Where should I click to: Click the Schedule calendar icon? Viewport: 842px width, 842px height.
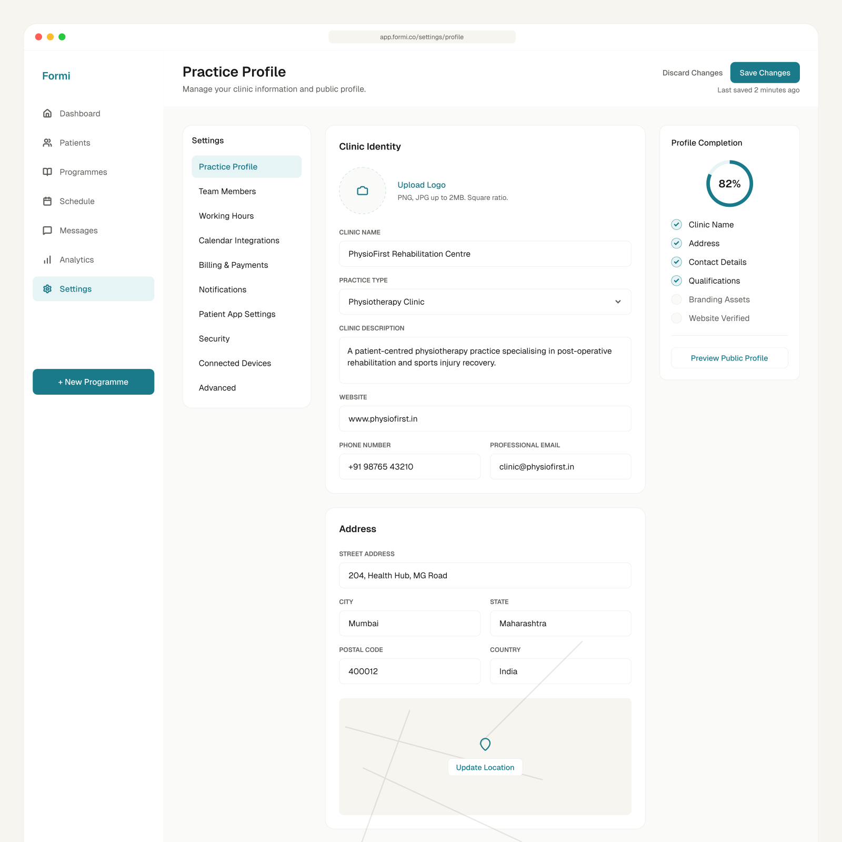(47, 201)
